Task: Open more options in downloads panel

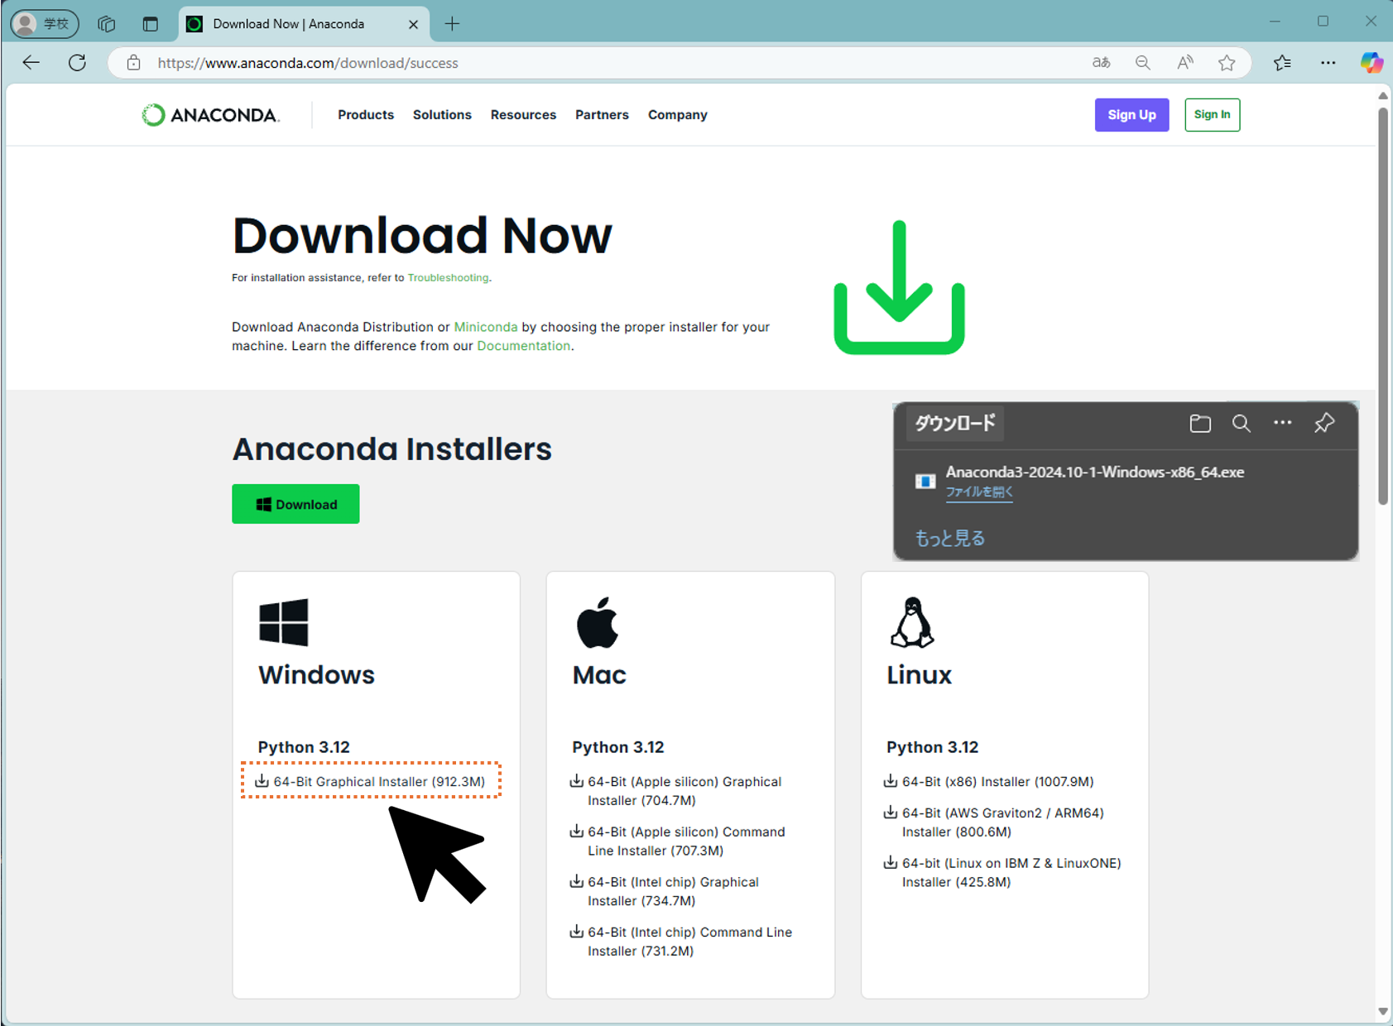Action: click(x=1282, y=423)
